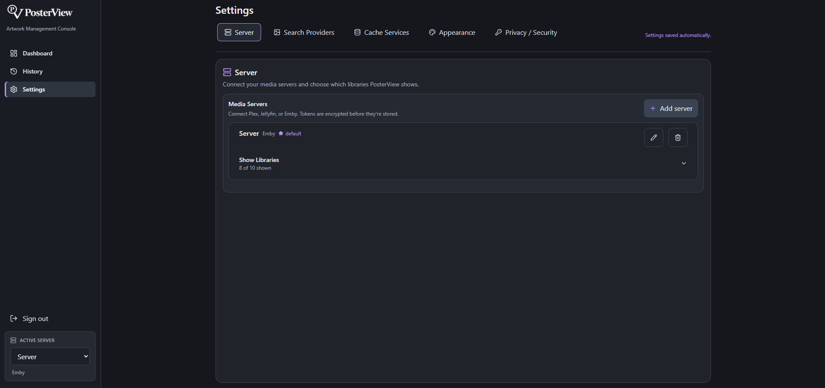Click the ACTIVE SERVER panel icon
Screen dimensions: 825x388
[13, 340]
